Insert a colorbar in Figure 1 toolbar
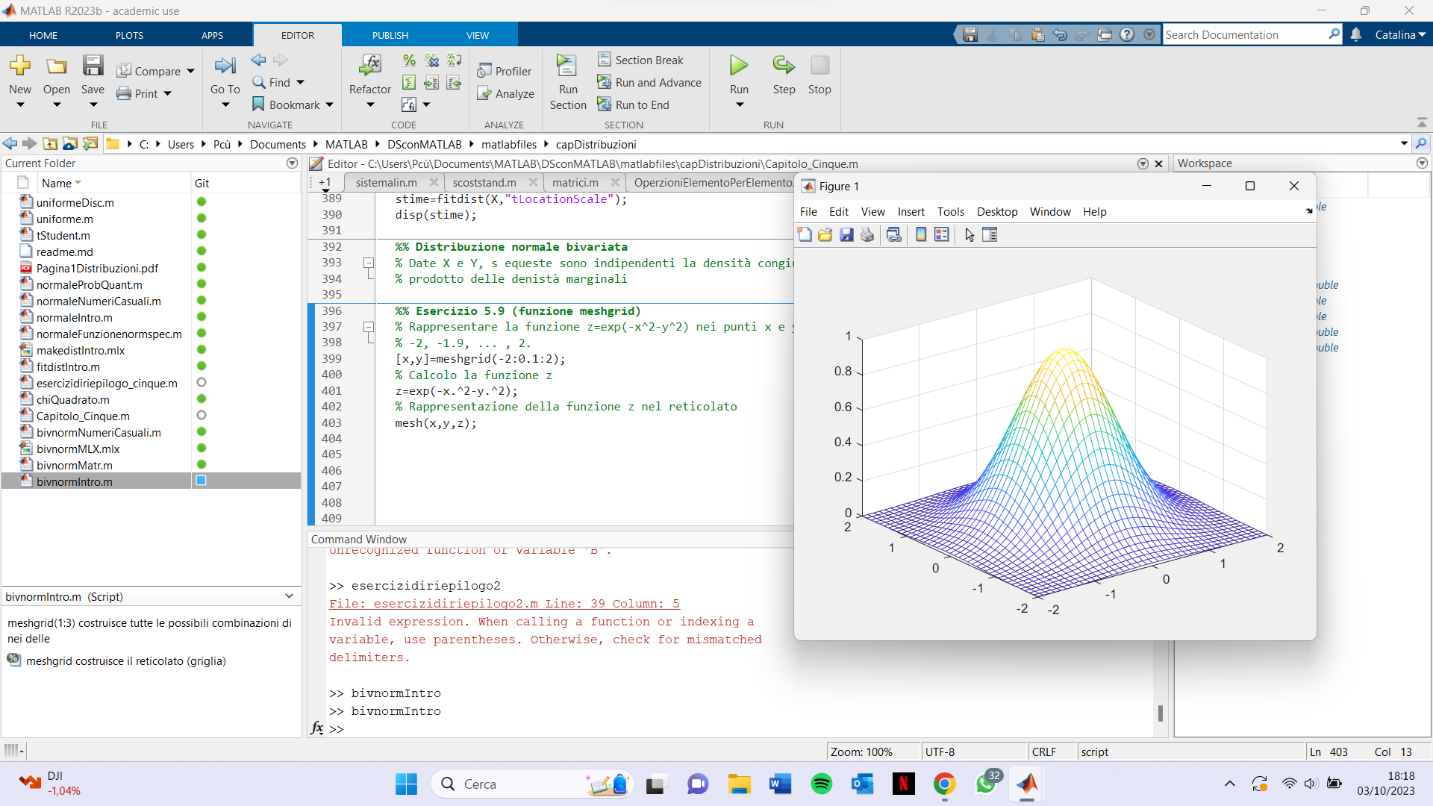 [920, 234]
